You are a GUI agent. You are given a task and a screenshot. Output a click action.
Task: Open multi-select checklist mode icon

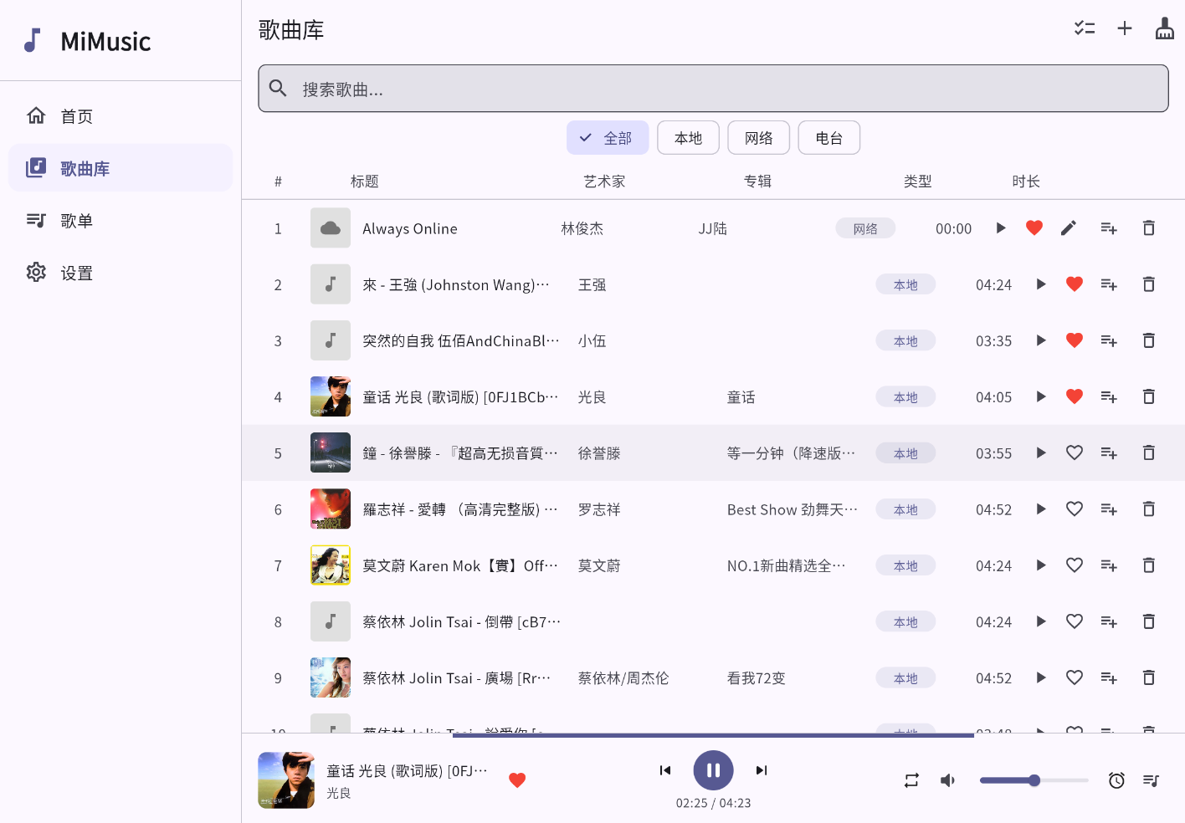click(x=1084, y=28)
